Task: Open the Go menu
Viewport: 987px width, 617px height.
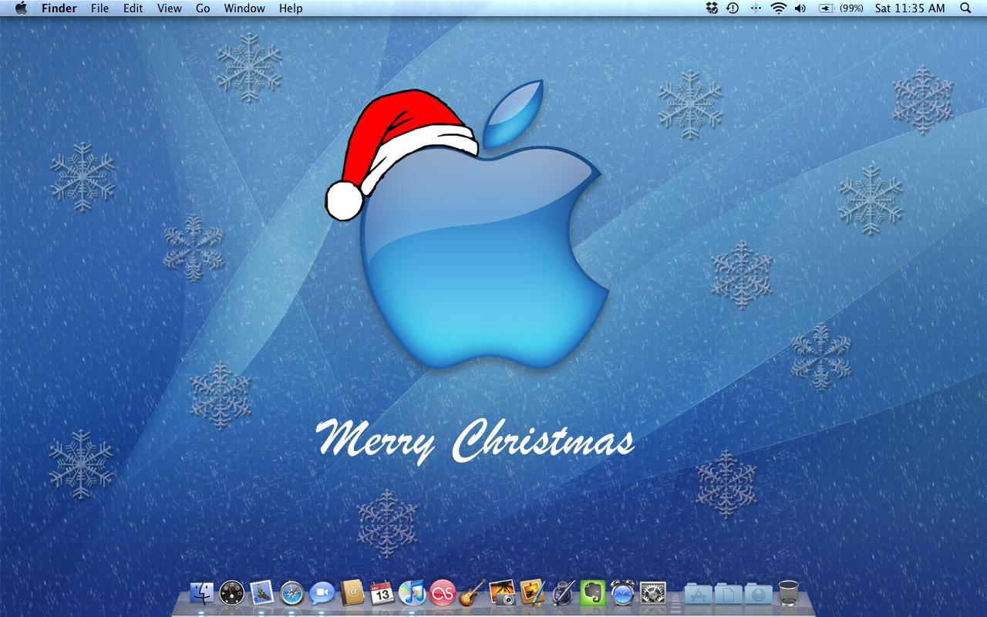Action: pos(203,8)
